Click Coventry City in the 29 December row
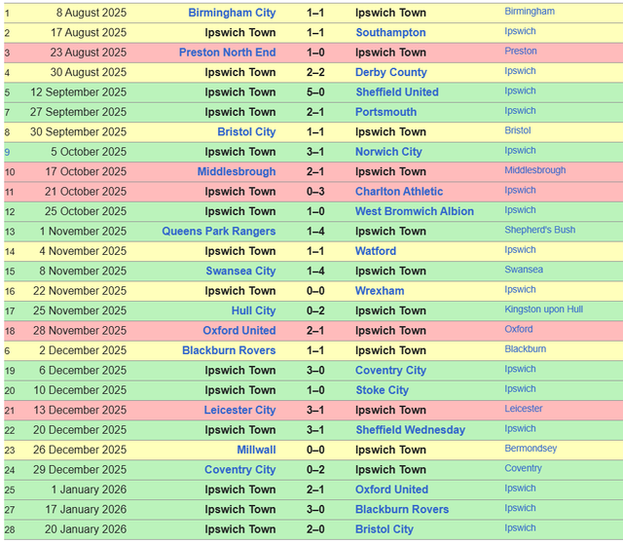 pos(240,469)
